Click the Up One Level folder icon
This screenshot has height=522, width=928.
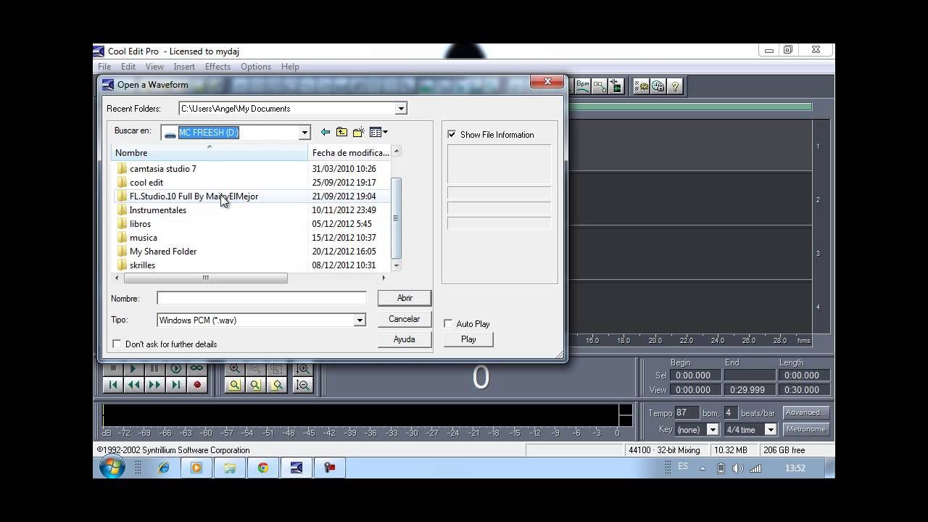tap(341, 132)
